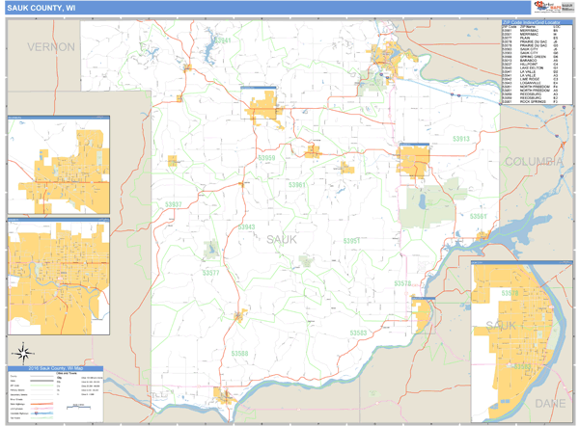
Task: Click ZIP code label 53951
Action: [351, 241]
